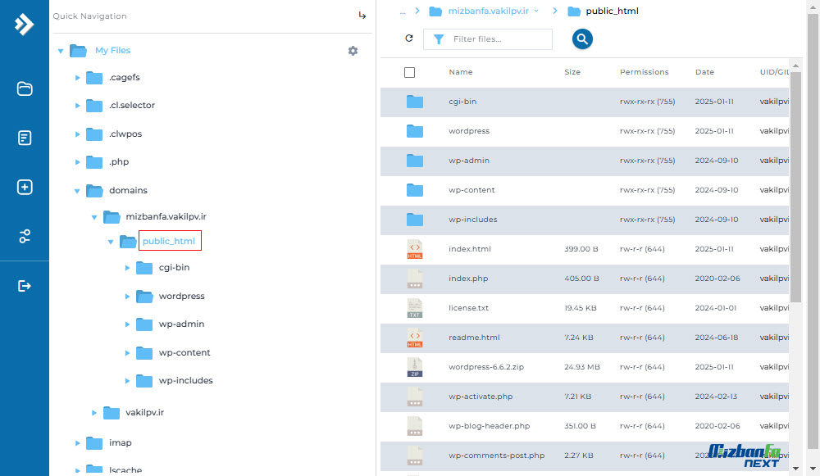The width and height of the screenshot is (820, 476).
Task: Open the My Files gear settings
Action: [353, 51]
